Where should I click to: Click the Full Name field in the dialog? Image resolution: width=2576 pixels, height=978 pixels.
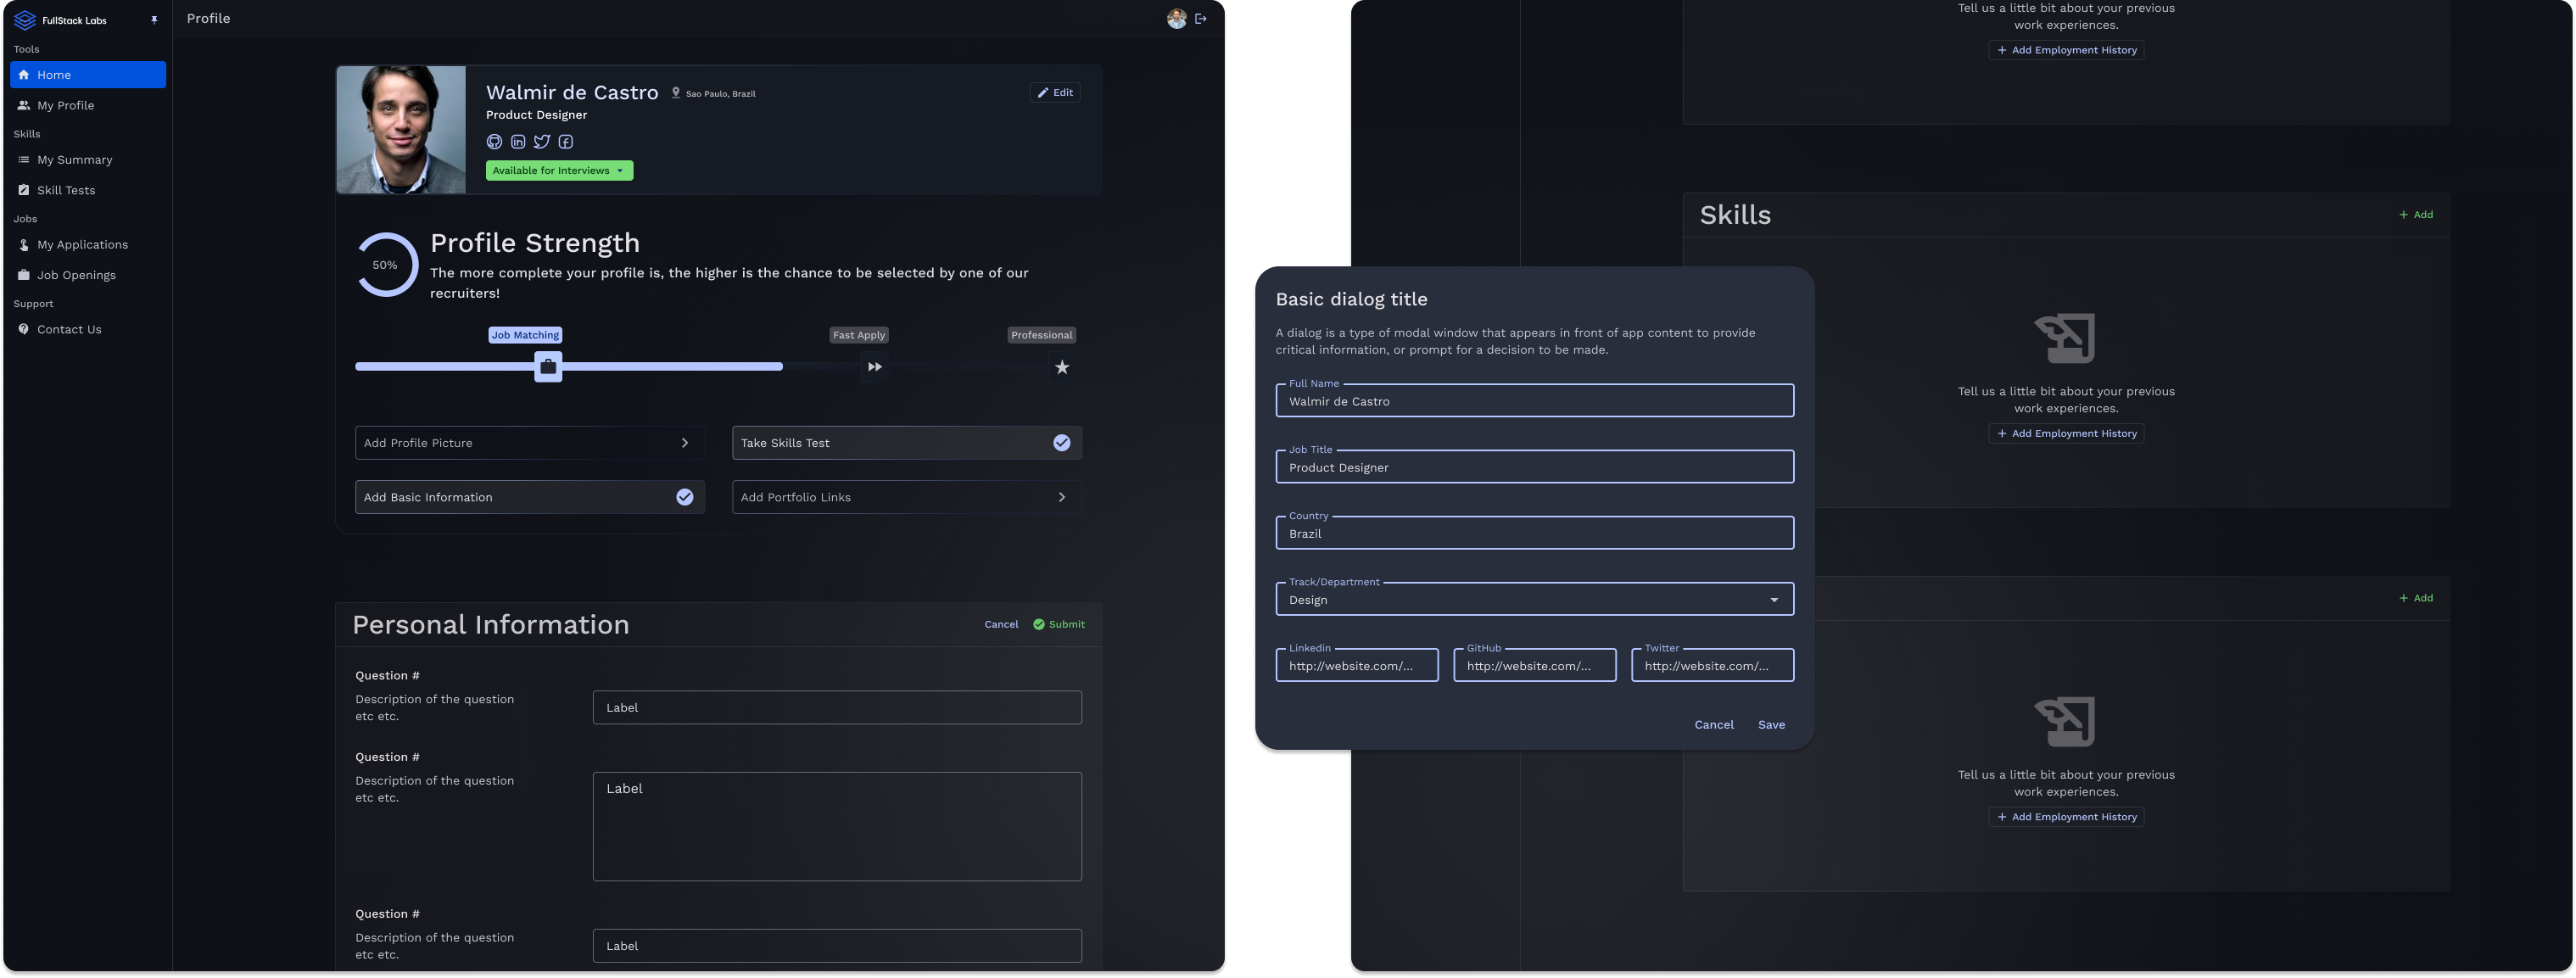point(1534,401)
